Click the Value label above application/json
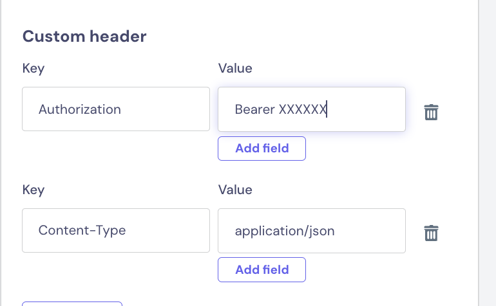The width and height of the screenshot is (496, 306). [235, 190]
